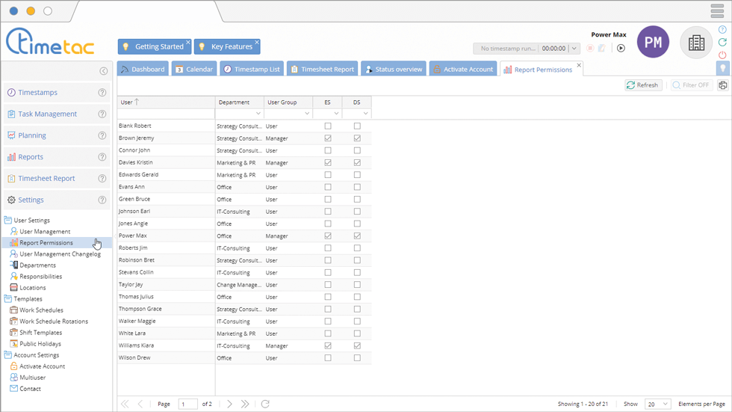
Task: Click the Filter OFF button
Action: click(x=692, y=85)
